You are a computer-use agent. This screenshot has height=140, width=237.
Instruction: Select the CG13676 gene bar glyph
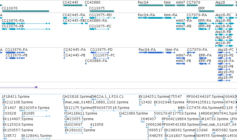25,11
